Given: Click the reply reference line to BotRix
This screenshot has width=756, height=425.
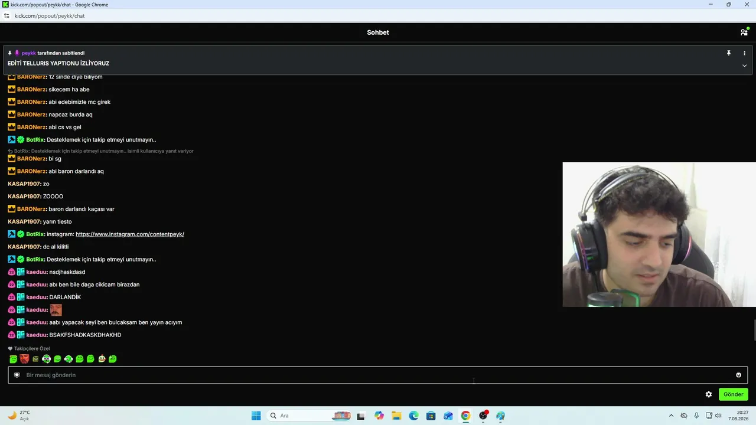Looking at the screenshot, I should point(101,151).
